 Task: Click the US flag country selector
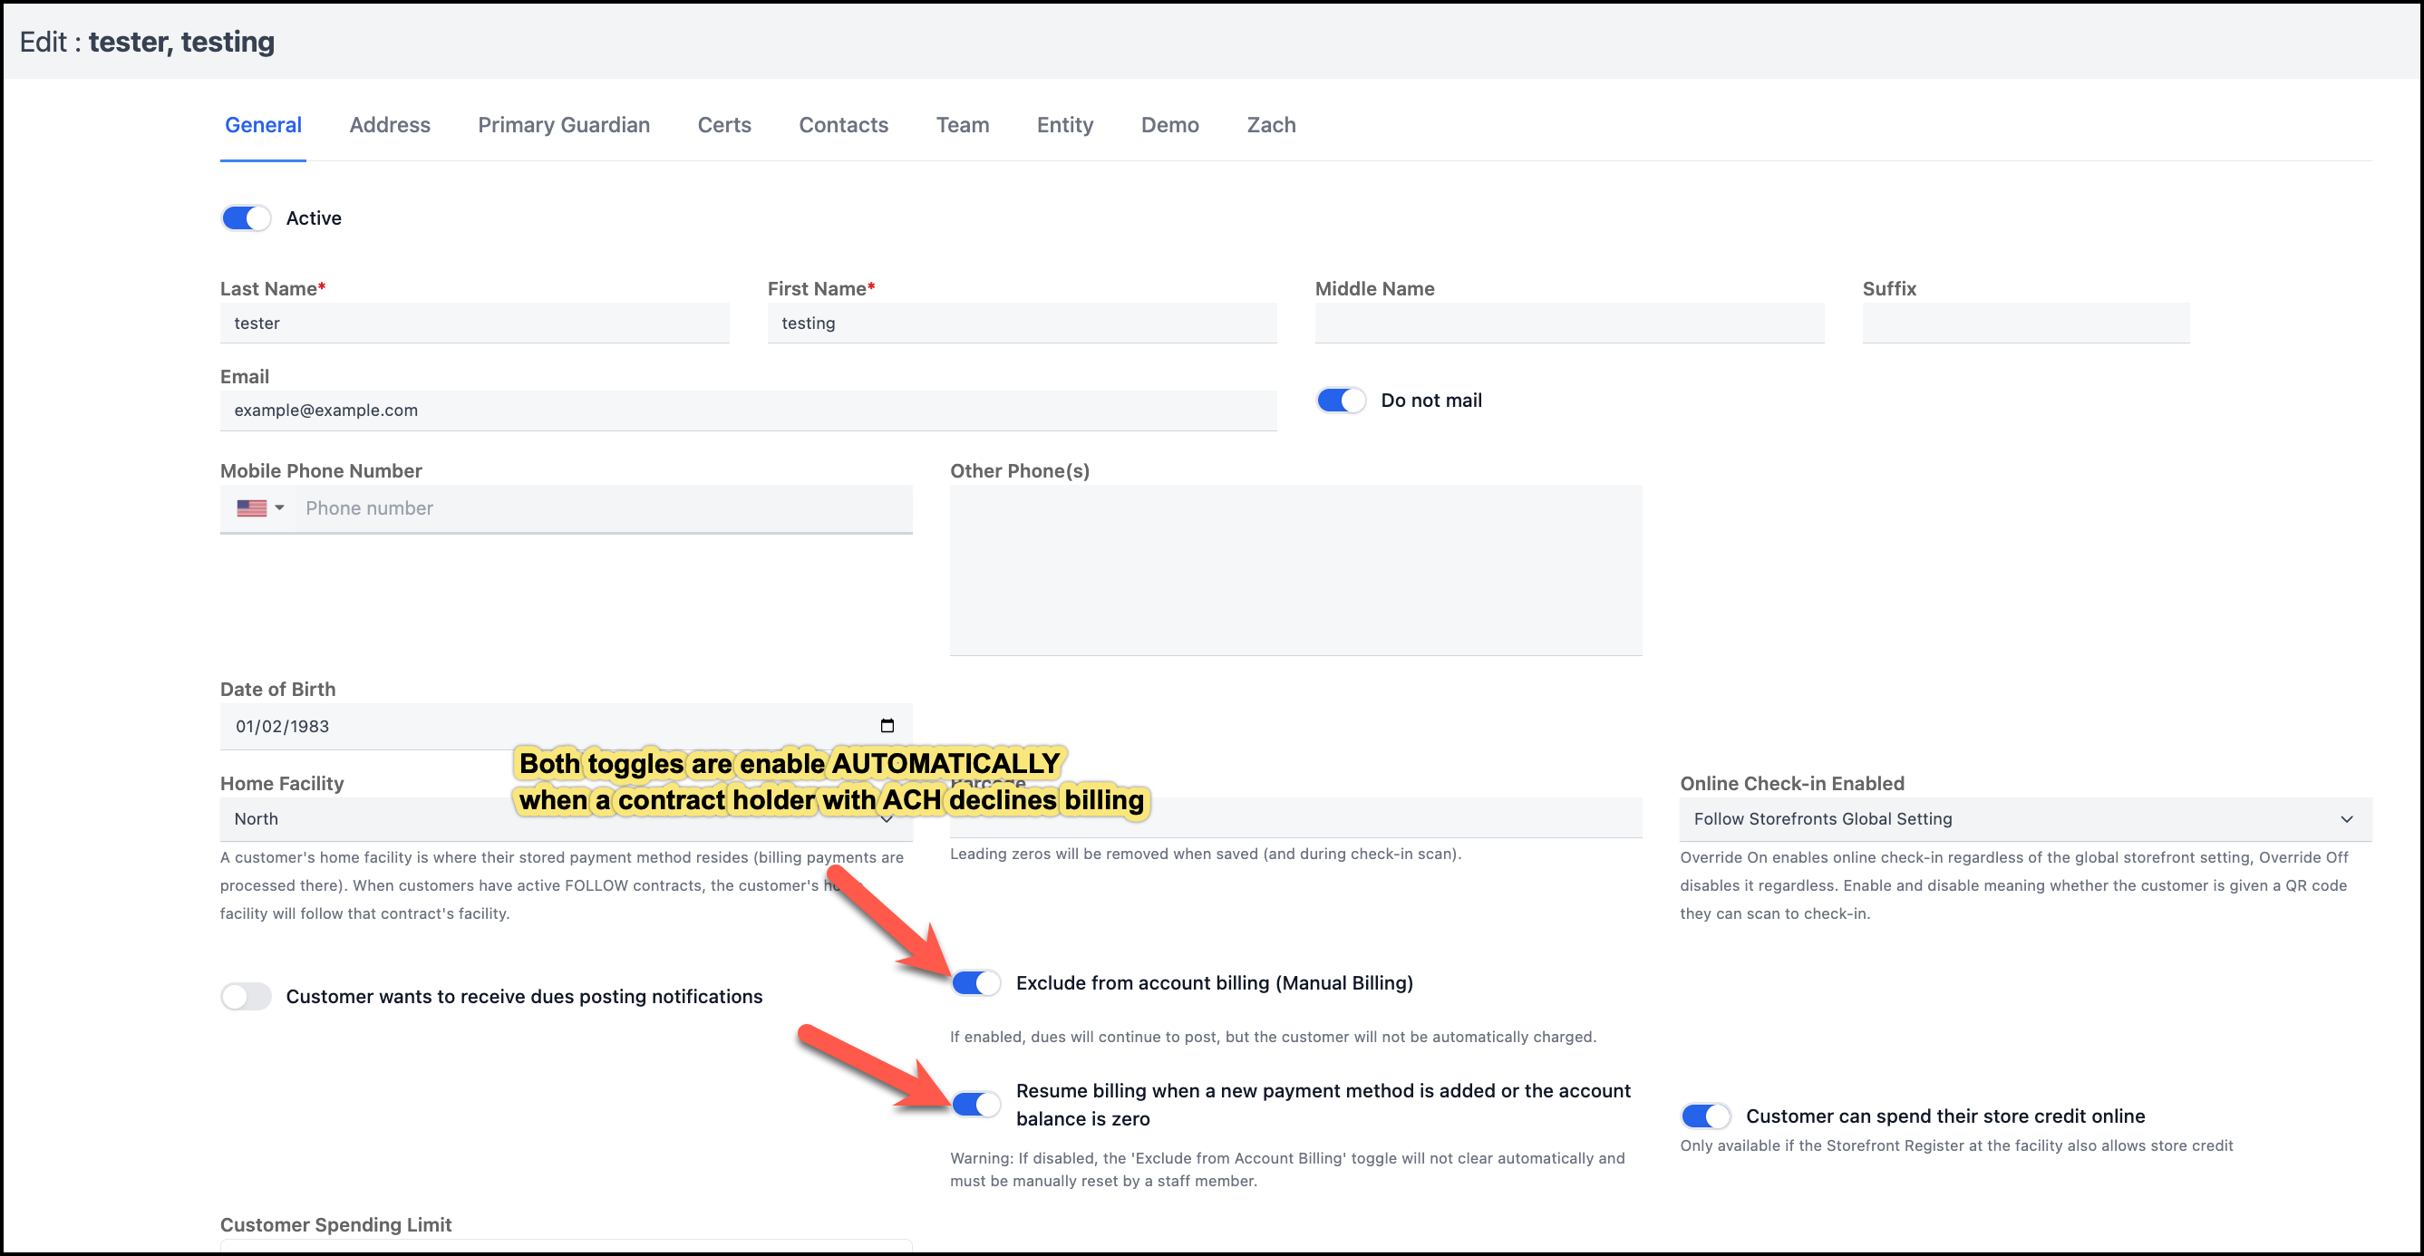[x=251, y=508]
